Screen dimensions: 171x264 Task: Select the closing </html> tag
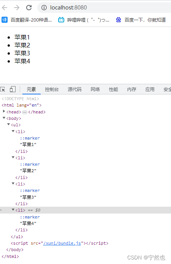coord(10,256)
